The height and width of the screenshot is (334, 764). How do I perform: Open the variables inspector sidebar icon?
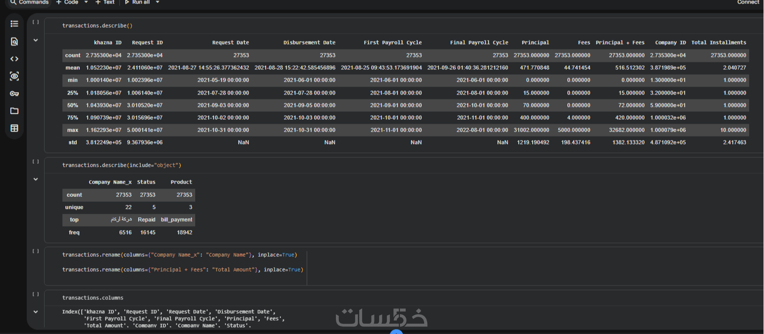(14, 76)
